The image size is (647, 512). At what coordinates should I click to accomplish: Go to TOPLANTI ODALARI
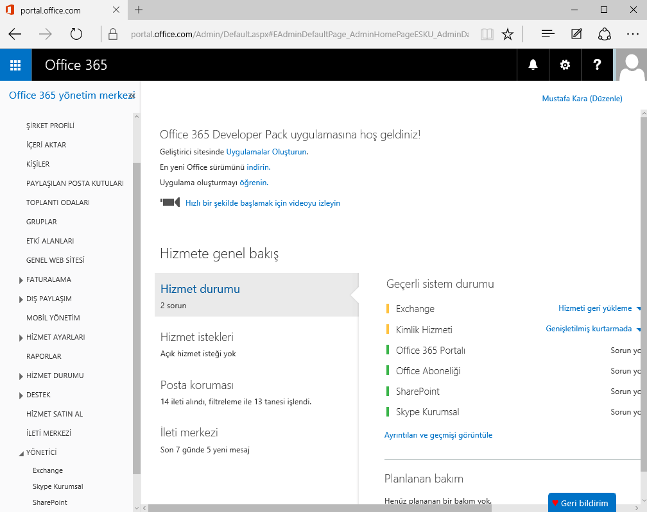tap(58, 202)
